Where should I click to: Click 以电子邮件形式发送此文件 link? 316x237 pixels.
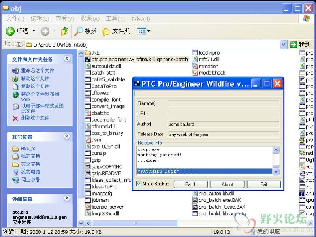pyautogui.click(x=42, y=108)
